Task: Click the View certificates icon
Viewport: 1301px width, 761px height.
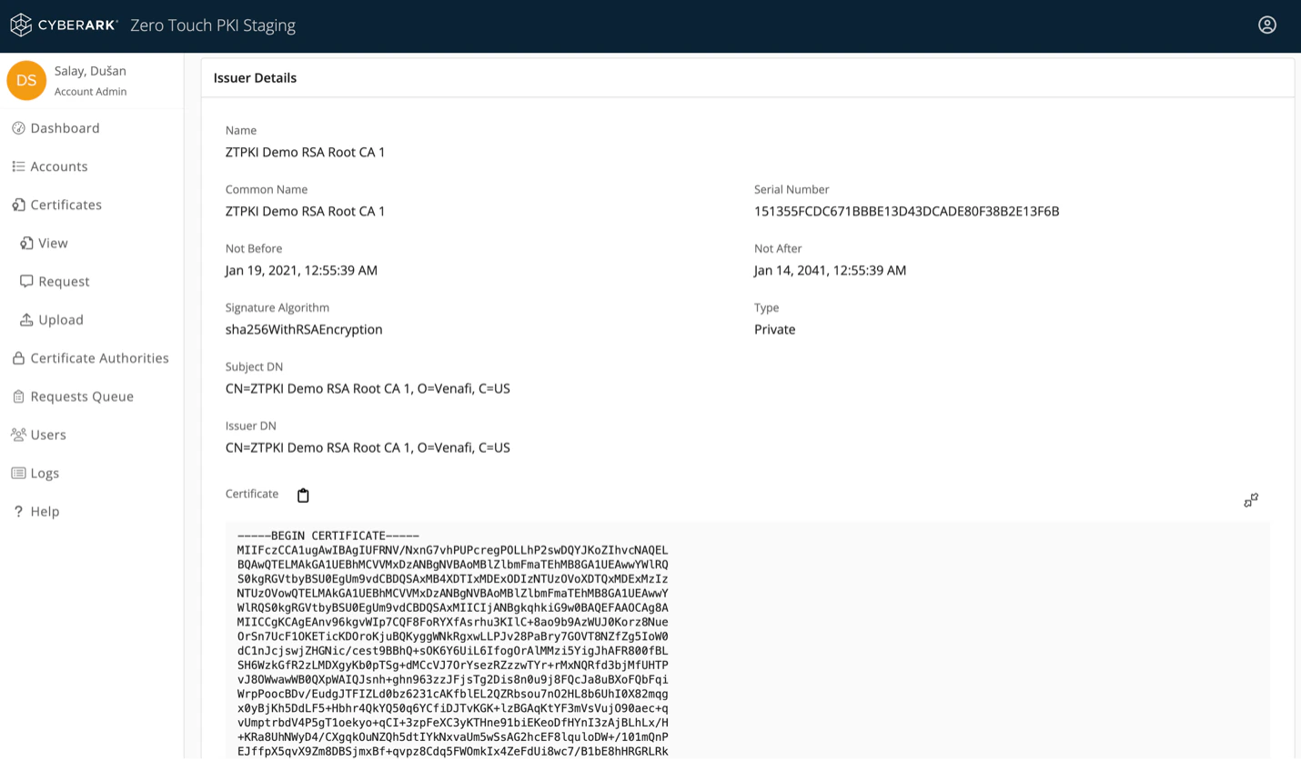Action: (x=26, y=243)
